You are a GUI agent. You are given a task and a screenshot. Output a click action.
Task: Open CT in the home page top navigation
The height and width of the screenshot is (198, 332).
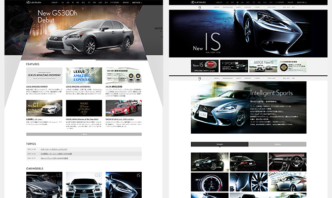tap(89, 3)
